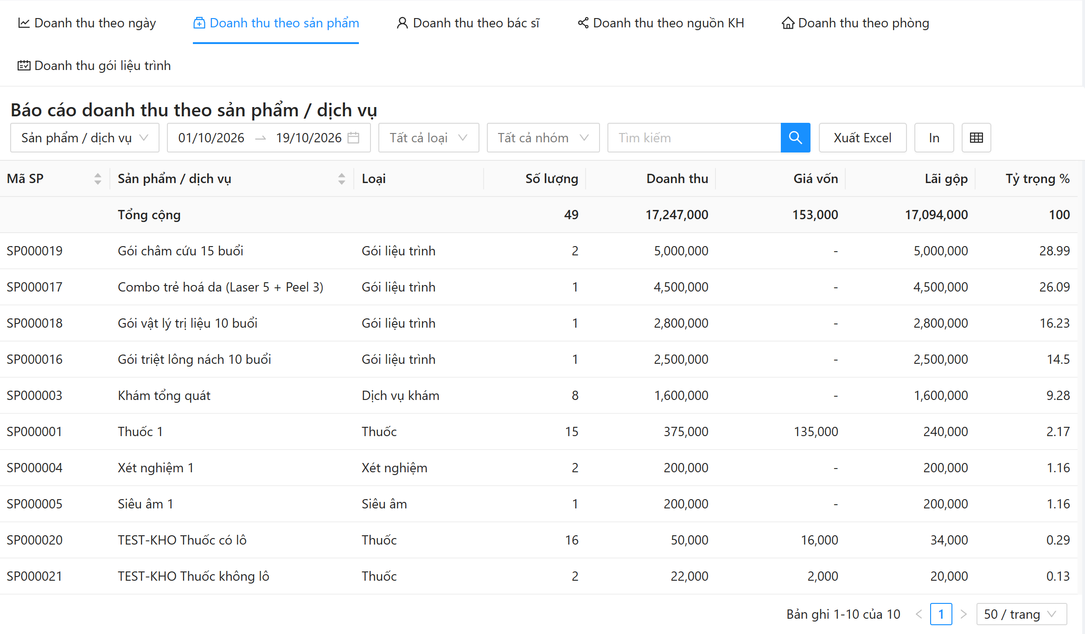Sort by Mã SP column arrows
The height and width of the screenshot is (634, 1085).
coord(97,179)
